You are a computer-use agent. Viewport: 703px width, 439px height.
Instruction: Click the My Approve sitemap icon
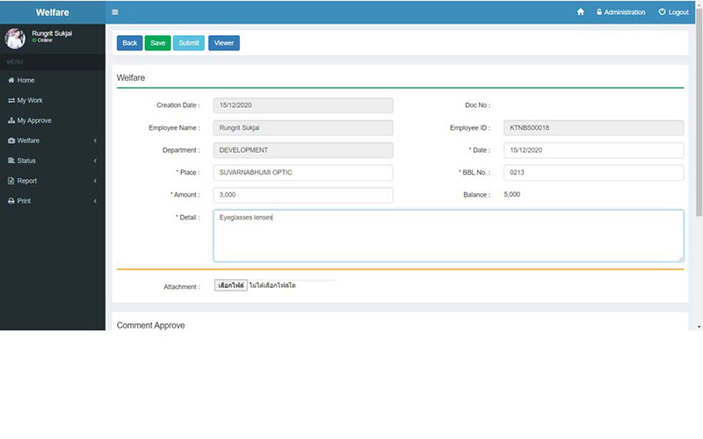[11, 120]
